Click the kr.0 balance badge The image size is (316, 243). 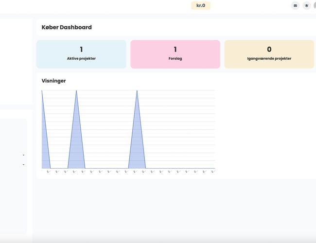[x=201, y=6]
